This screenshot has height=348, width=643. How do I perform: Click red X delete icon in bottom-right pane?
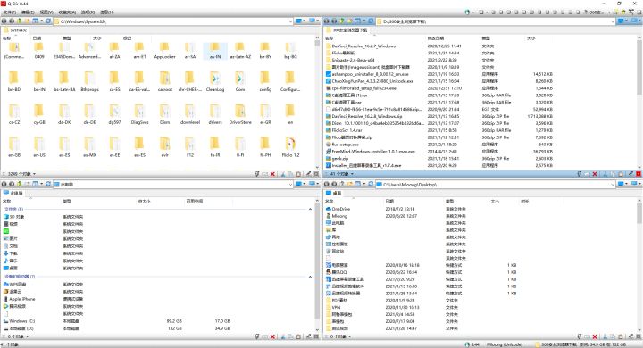tap(595, 336)
